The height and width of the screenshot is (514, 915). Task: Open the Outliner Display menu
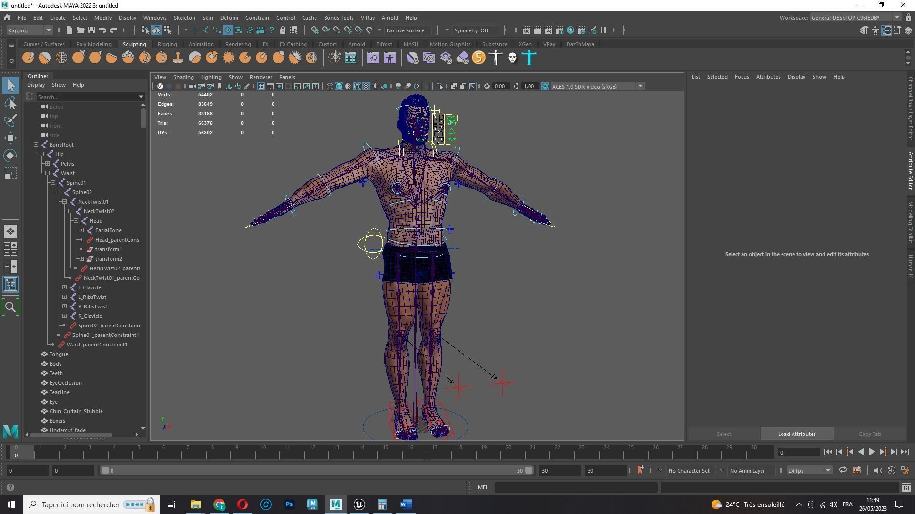(36, 85)
